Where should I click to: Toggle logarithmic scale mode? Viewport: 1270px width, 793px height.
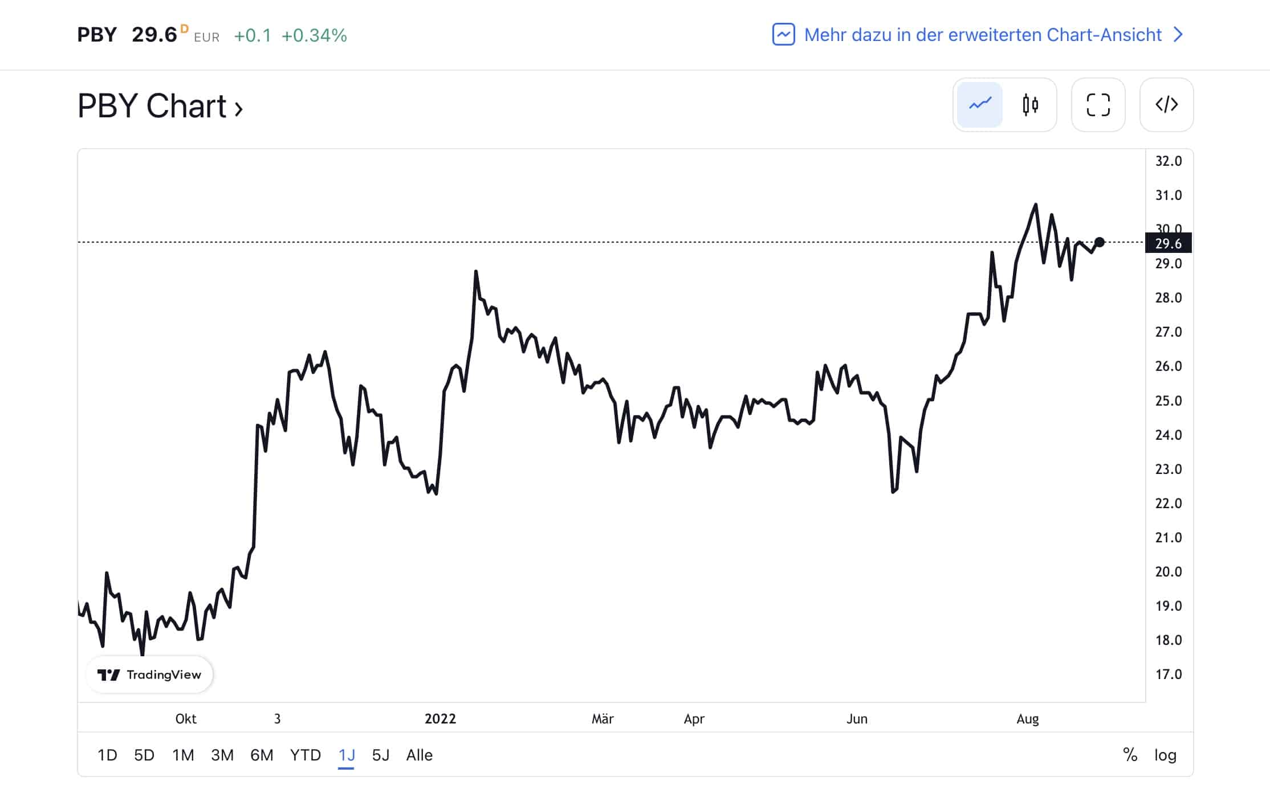[x=1165, y=755]
